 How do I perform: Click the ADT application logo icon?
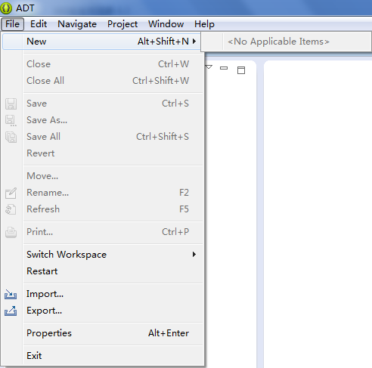click(6, 8)
